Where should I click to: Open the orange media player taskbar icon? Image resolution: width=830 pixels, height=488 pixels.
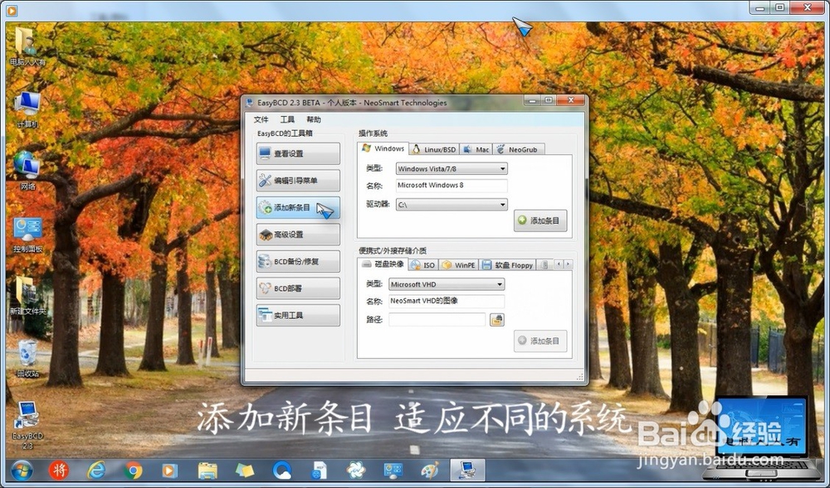[x=169, y=470]
